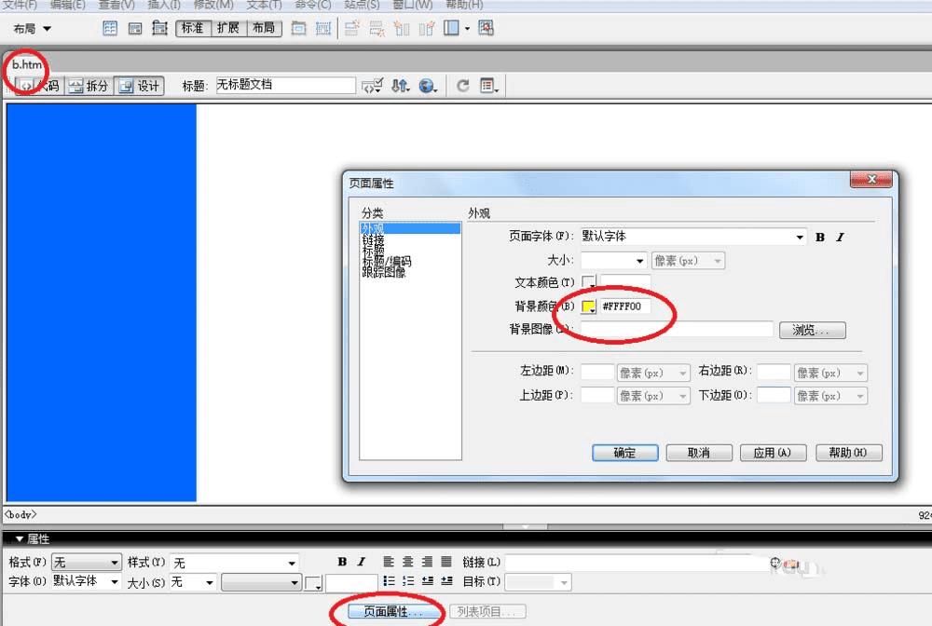This screenshot has height=626, width=932.
Task: Align text left in the properties panel
Action: (389, 562)
